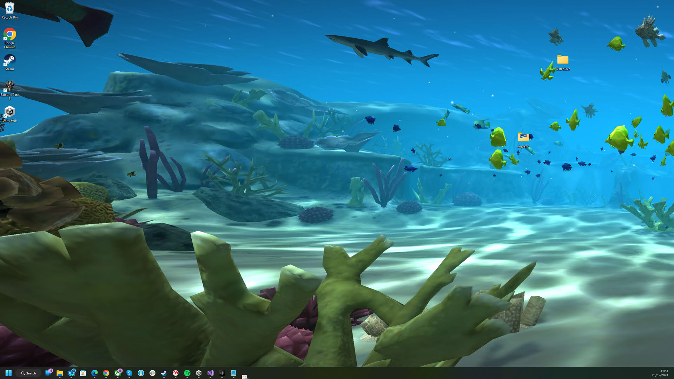Viewport: 674px width, 379px height.
Task: Open Slack from the taskbar
Action: [152, 373]
